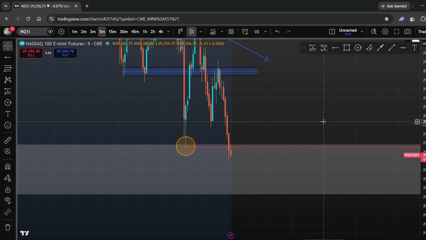Screen dimensions: 426x240
Task: Click the camera snapshot icon
Action: click(x=408, y=32)
